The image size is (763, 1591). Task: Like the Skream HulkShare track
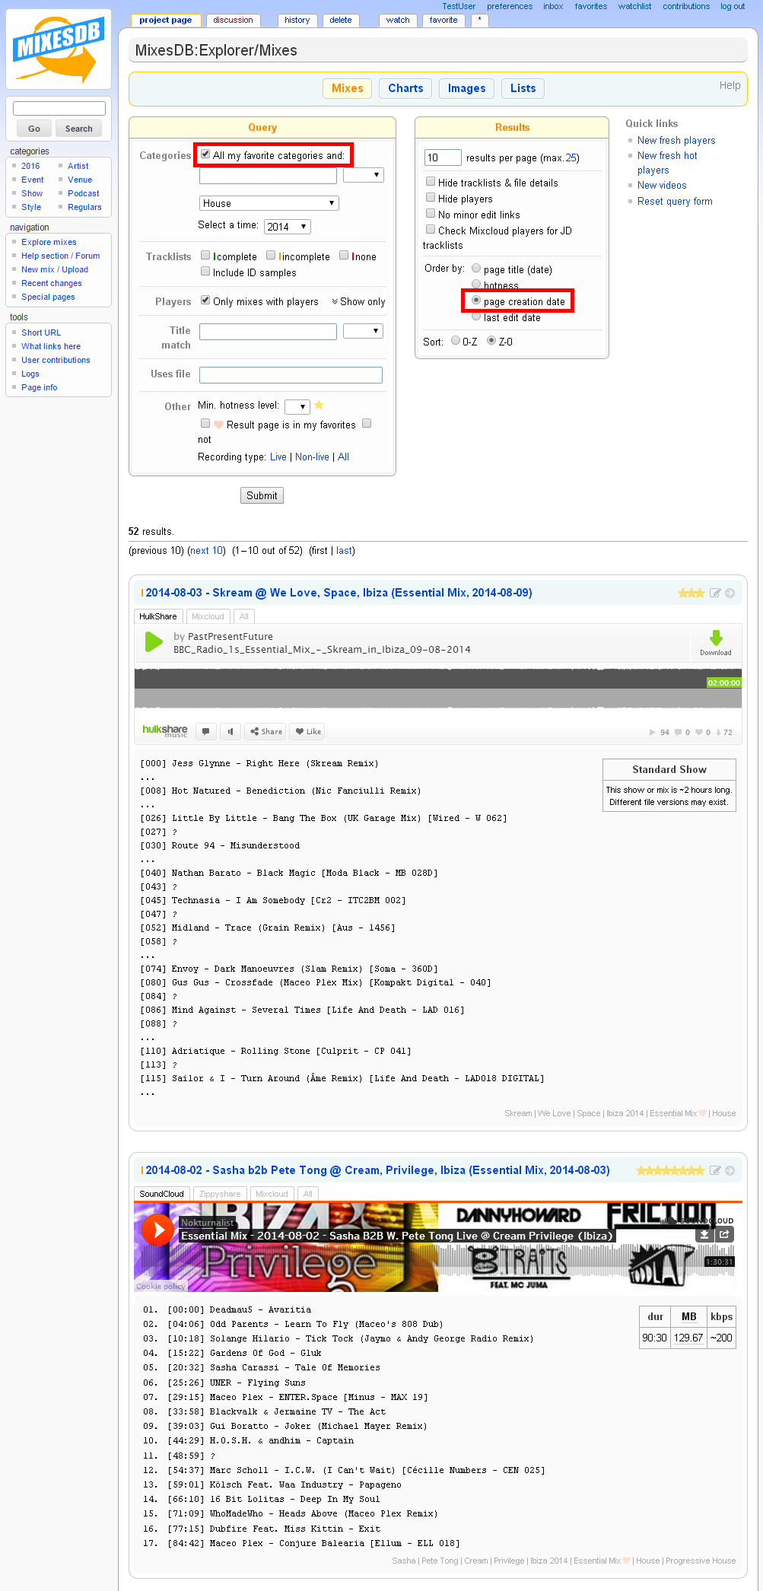coord(308,731)
